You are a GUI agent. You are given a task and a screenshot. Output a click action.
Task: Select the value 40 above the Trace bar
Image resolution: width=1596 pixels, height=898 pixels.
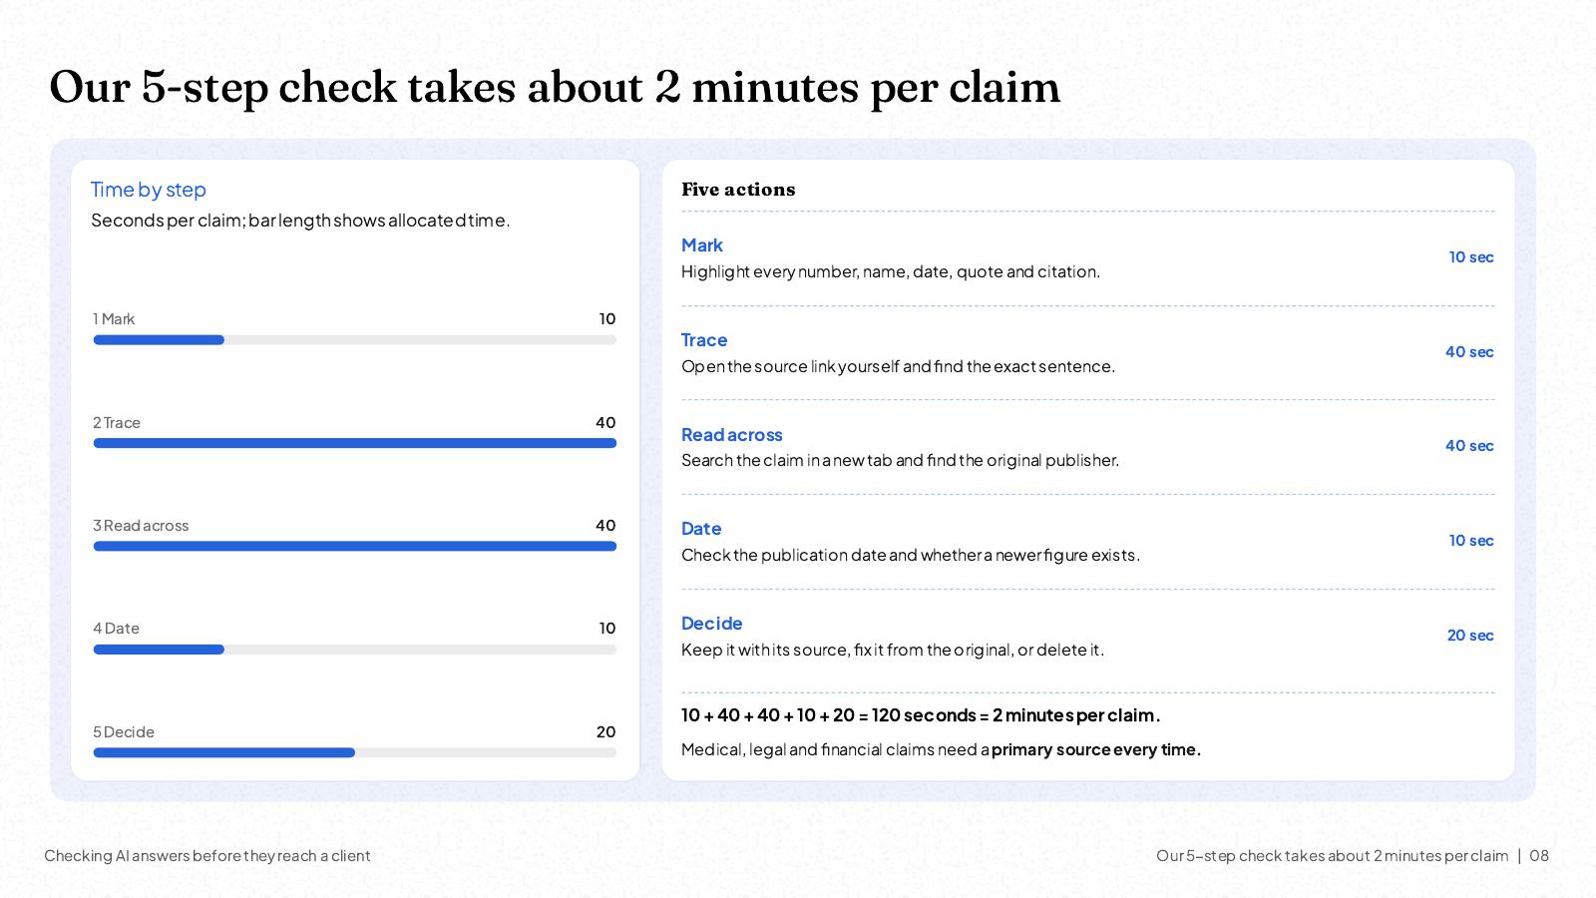pyautogui.click(x=605, y=423)
